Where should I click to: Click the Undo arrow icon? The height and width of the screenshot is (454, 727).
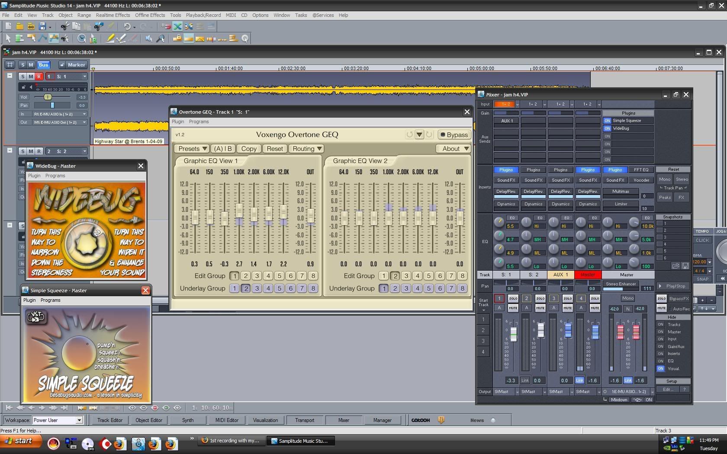pyautogui.click(x=127, y=27)
